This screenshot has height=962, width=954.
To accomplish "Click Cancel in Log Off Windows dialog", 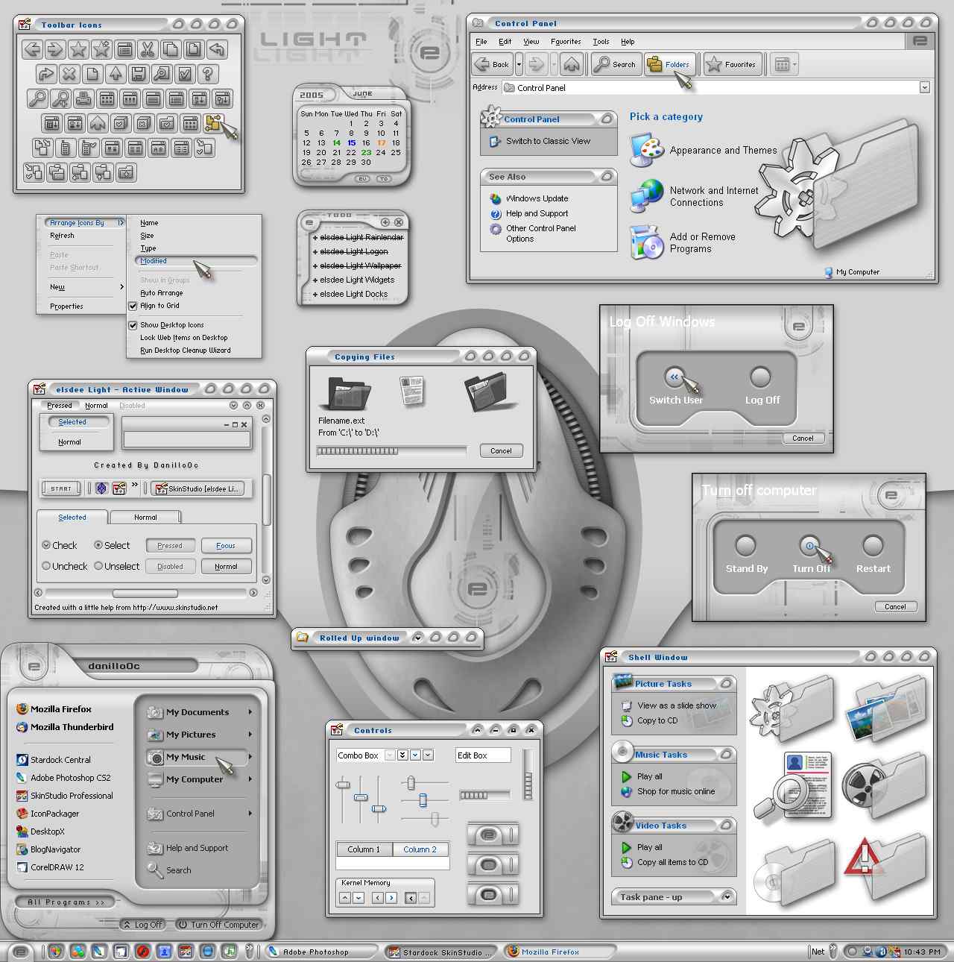I will pos(803,438).
